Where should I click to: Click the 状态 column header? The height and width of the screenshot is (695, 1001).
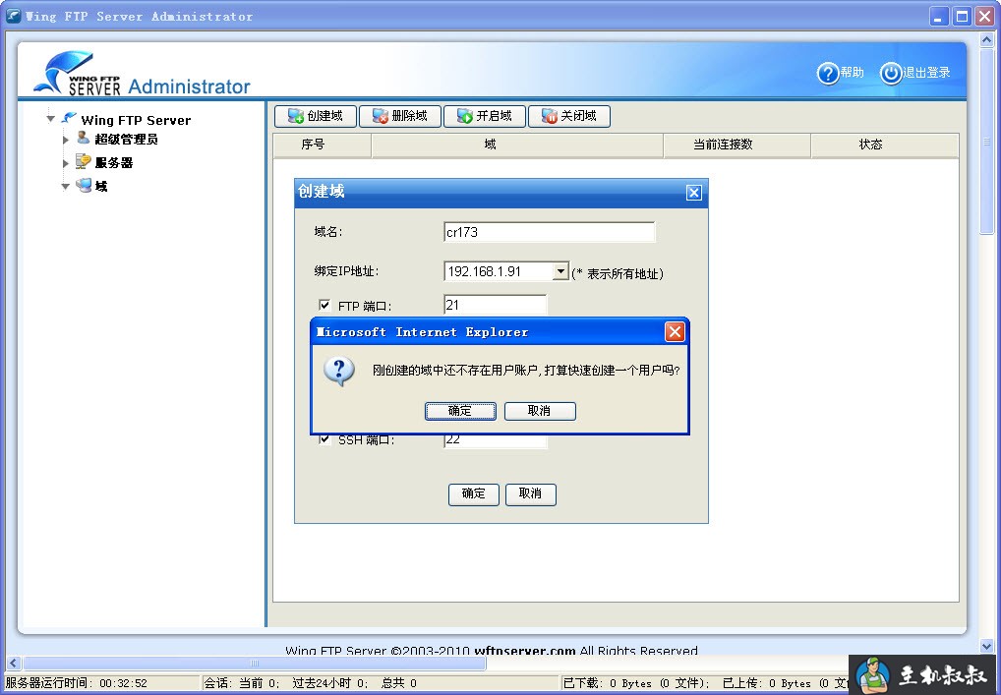click(885, 145)
